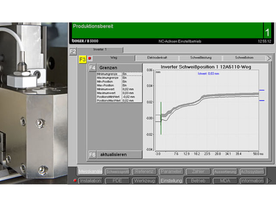Image resolution: width=276 pixels, height=207 pixels.
Task: Click the F4 key icon beside Grenzen
Action: click(x=92, y=68)
